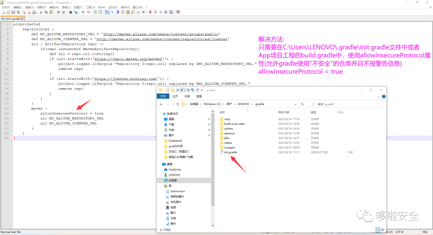
Task: Click the navigation pane scroll down arrow
Action: click(212, 225)
